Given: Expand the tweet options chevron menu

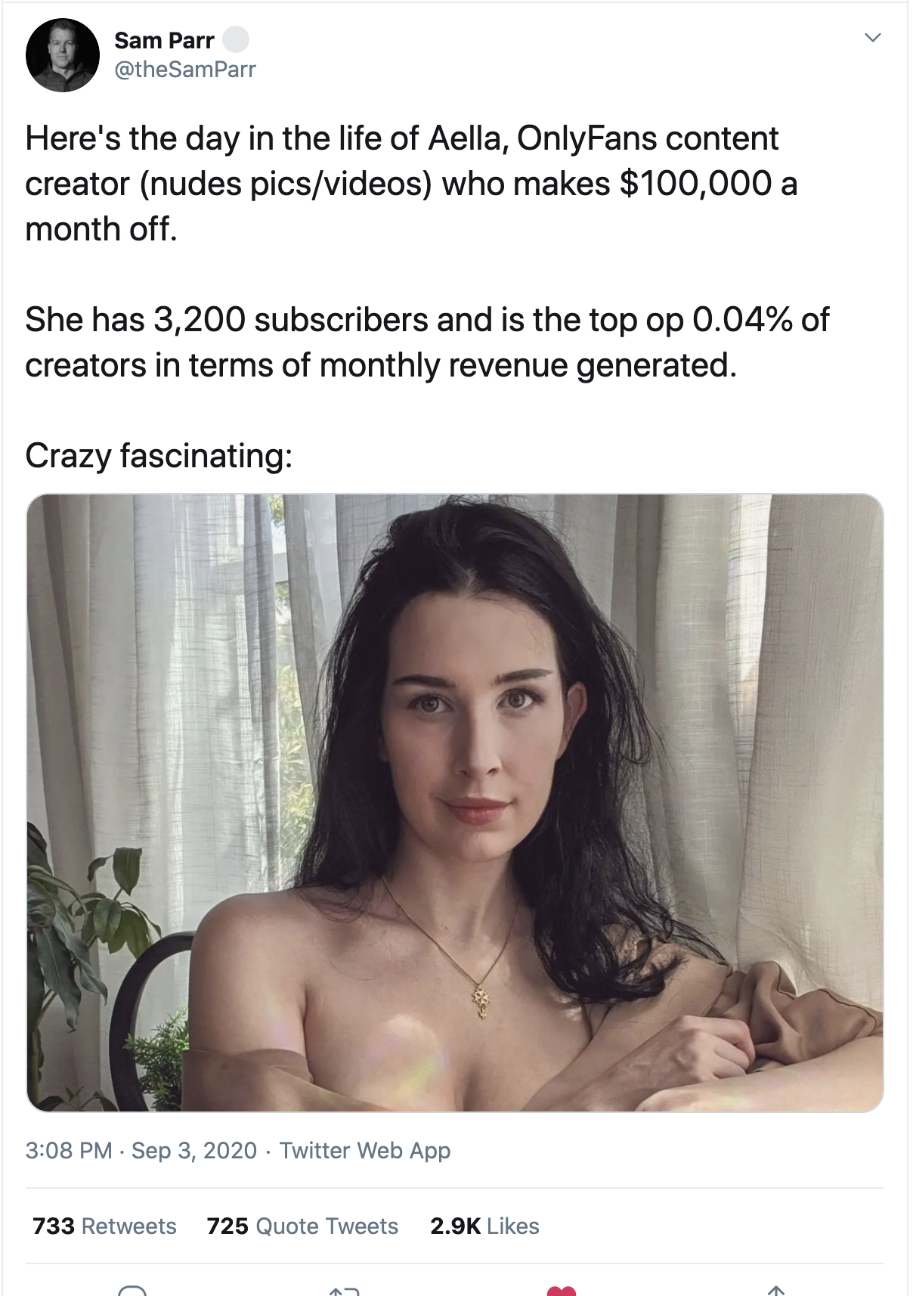Looking at the screenshot, I should tap(873, 38).
